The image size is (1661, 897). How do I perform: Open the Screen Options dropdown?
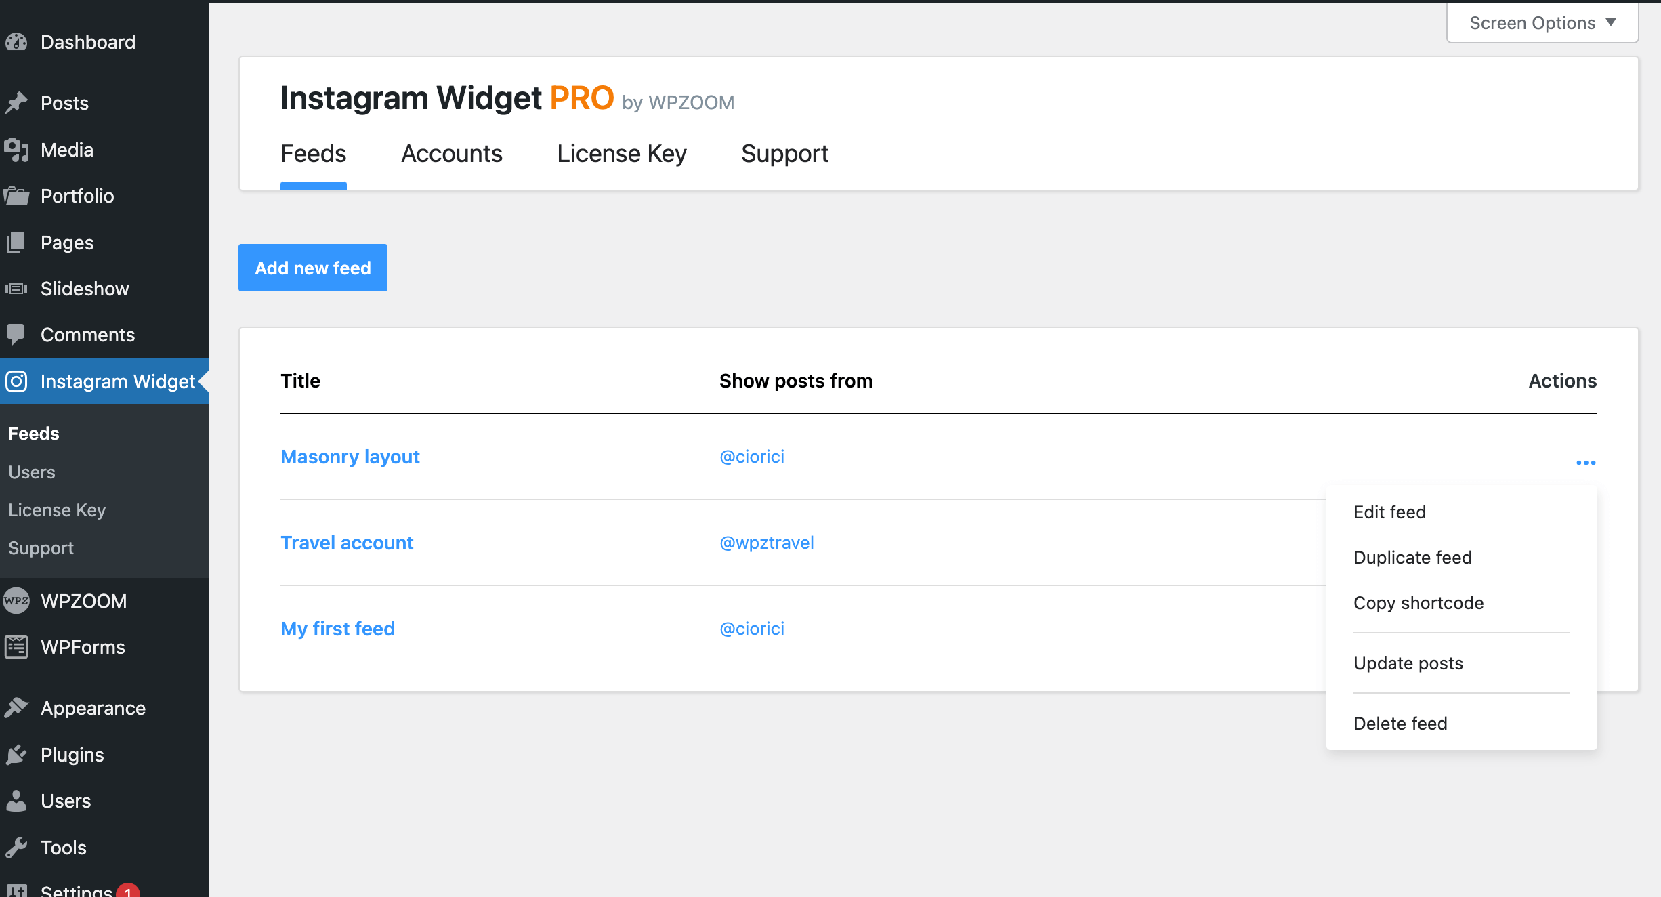tap(1542, 23)
